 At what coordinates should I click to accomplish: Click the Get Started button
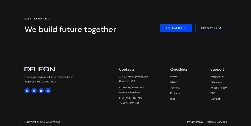click(176, 28)
